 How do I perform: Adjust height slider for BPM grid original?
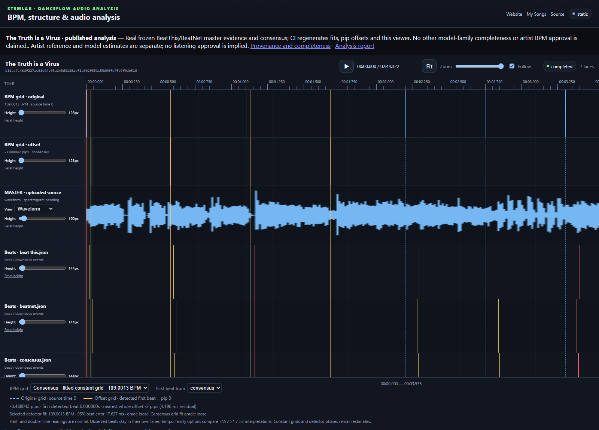point(42,113)
